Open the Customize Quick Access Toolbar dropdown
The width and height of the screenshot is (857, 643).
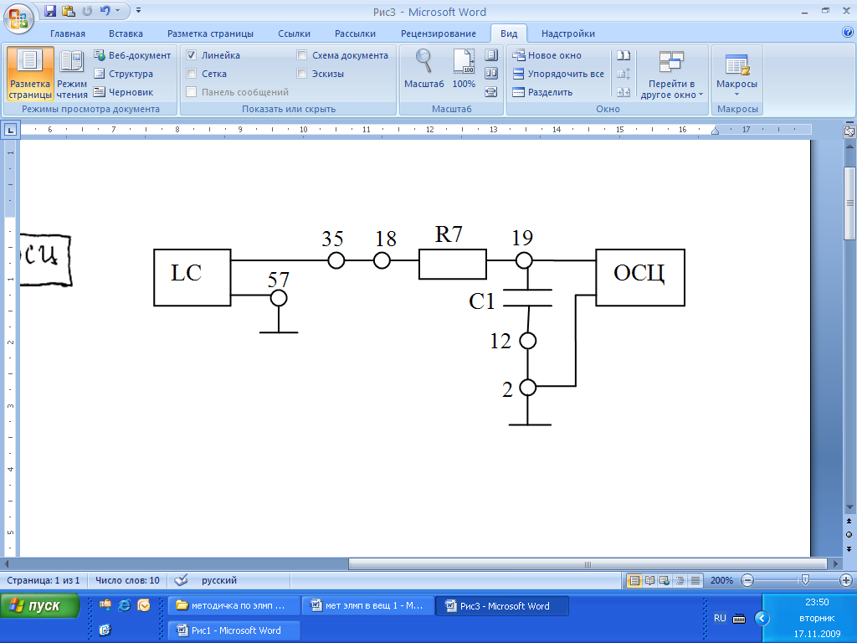click(138, 10)
